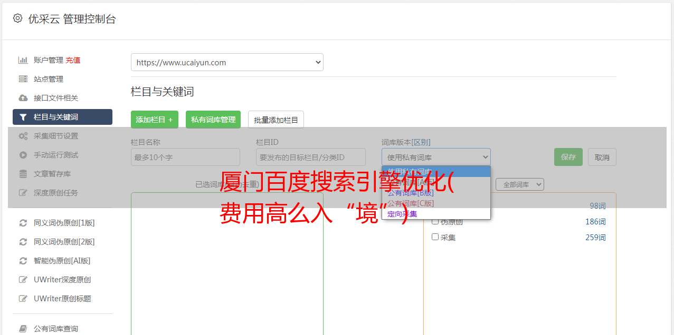This screenshot has height=335, width=674.
Task: Choose 定向采集 in the dropdown list
Action: tap(436, 214)
